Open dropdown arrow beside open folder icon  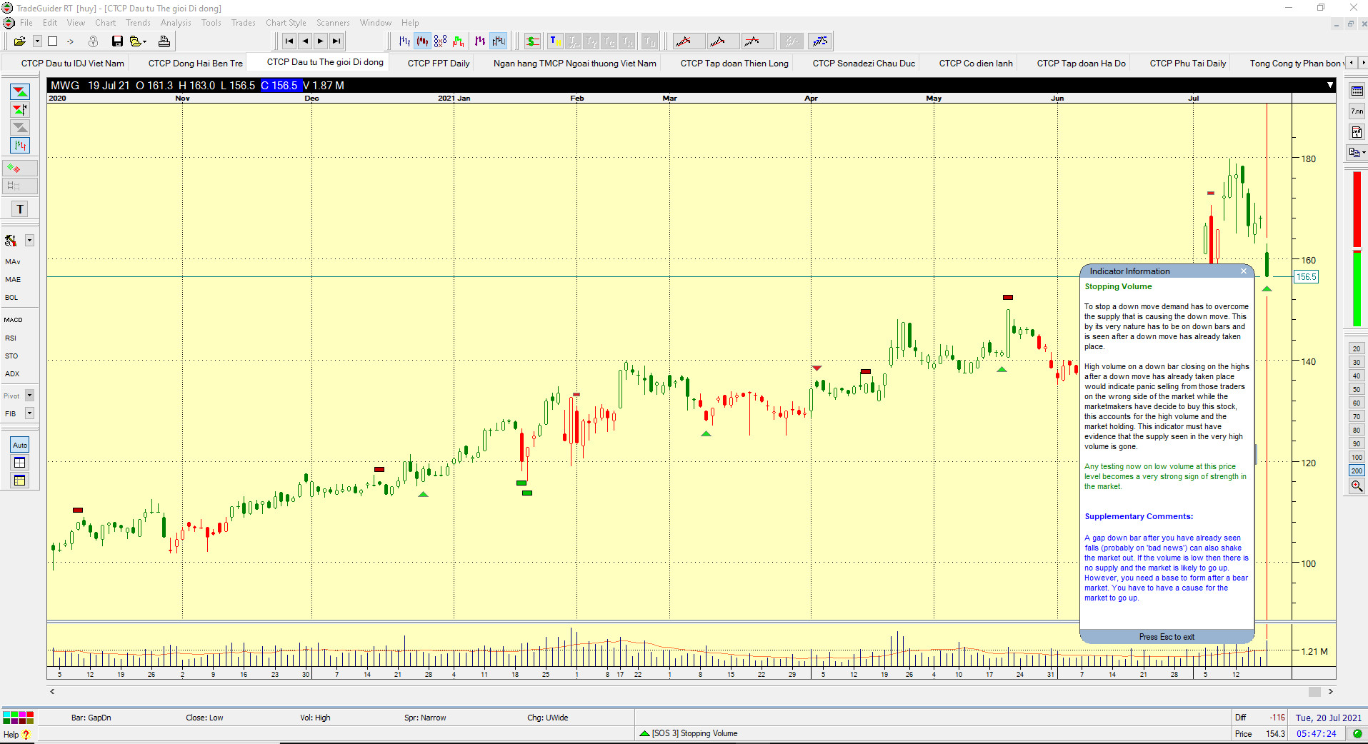click(37, 41)
